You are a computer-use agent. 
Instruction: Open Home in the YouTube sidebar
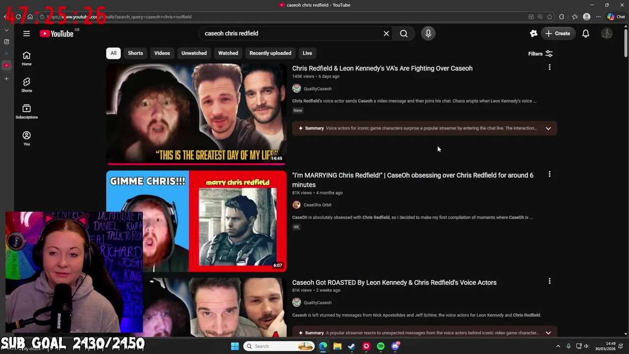tap(27, 59)
